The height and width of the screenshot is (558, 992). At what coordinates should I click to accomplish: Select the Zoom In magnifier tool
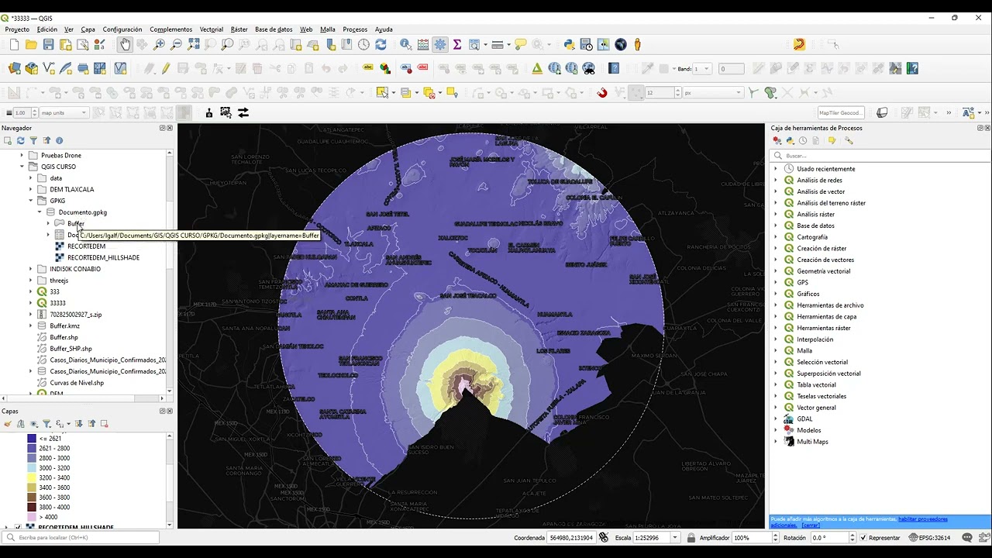pos(159,45)
